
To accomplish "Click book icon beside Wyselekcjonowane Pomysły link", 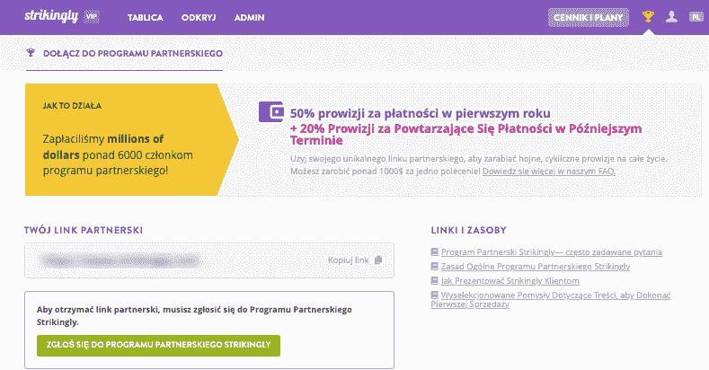I will click(x=435, y=295).
